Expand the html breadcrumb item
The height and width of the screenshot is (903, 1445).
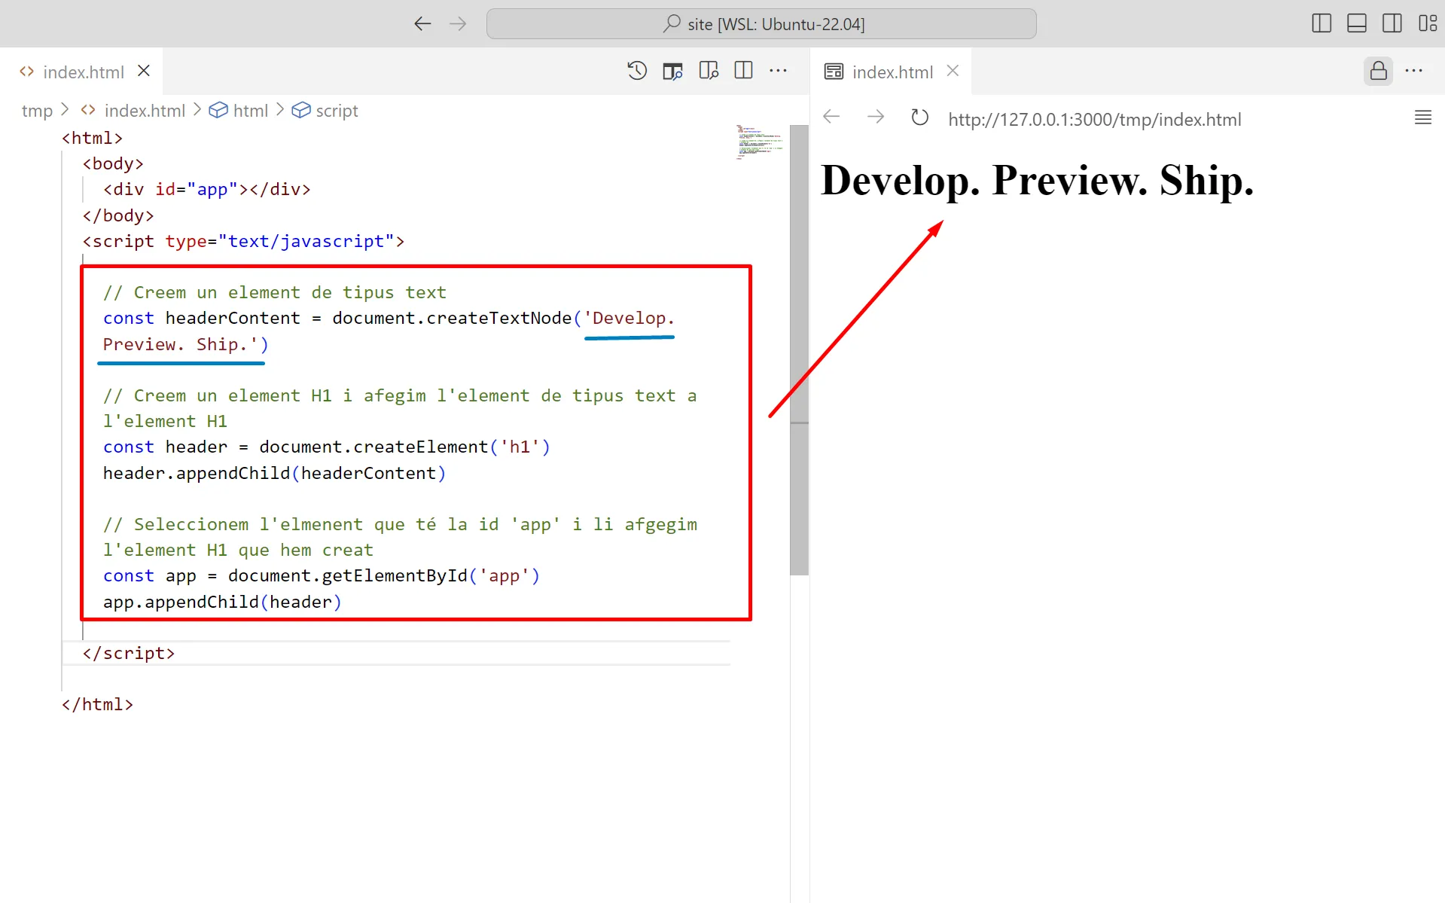250,111
